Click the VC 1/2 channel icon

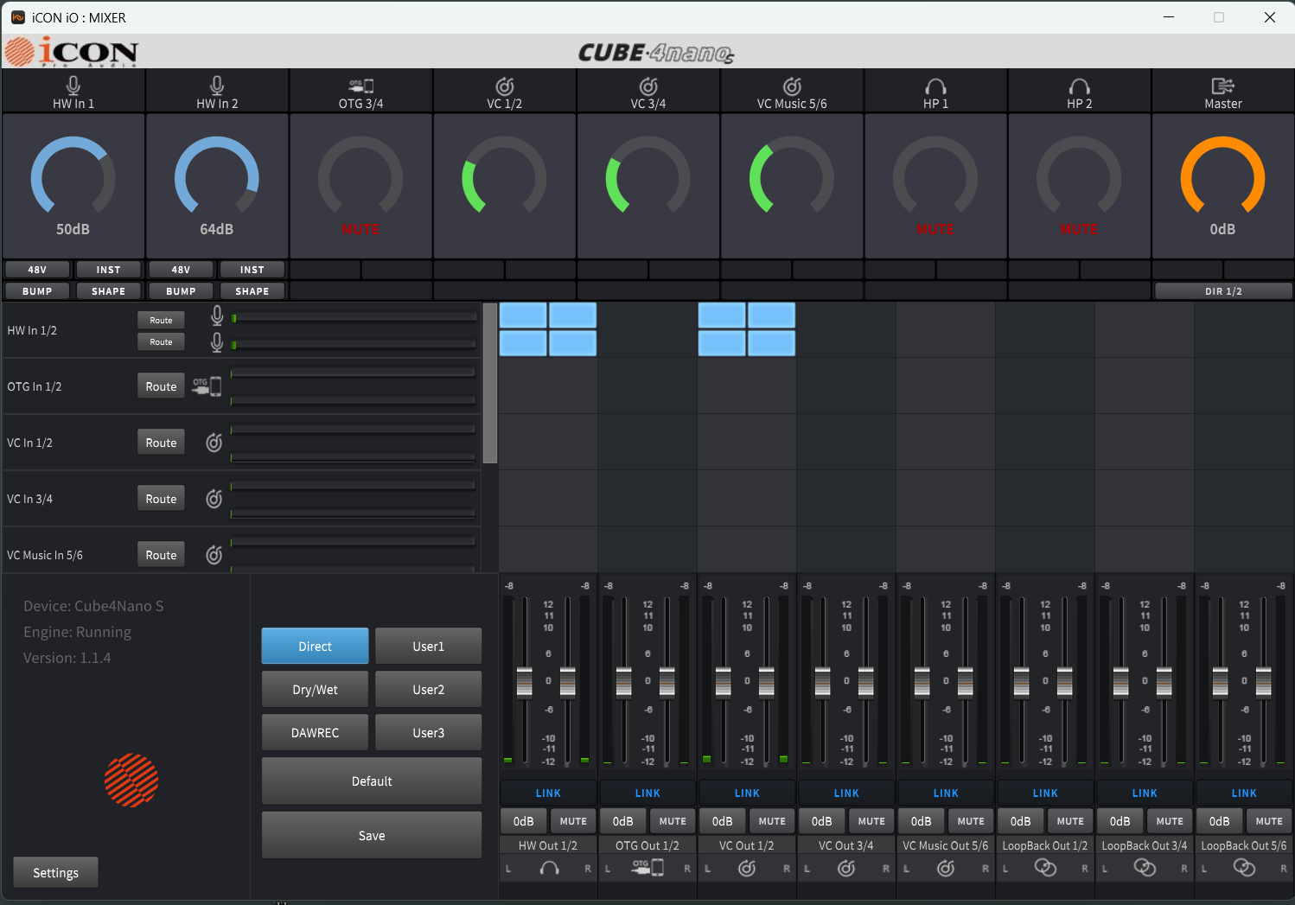(505, 86)
